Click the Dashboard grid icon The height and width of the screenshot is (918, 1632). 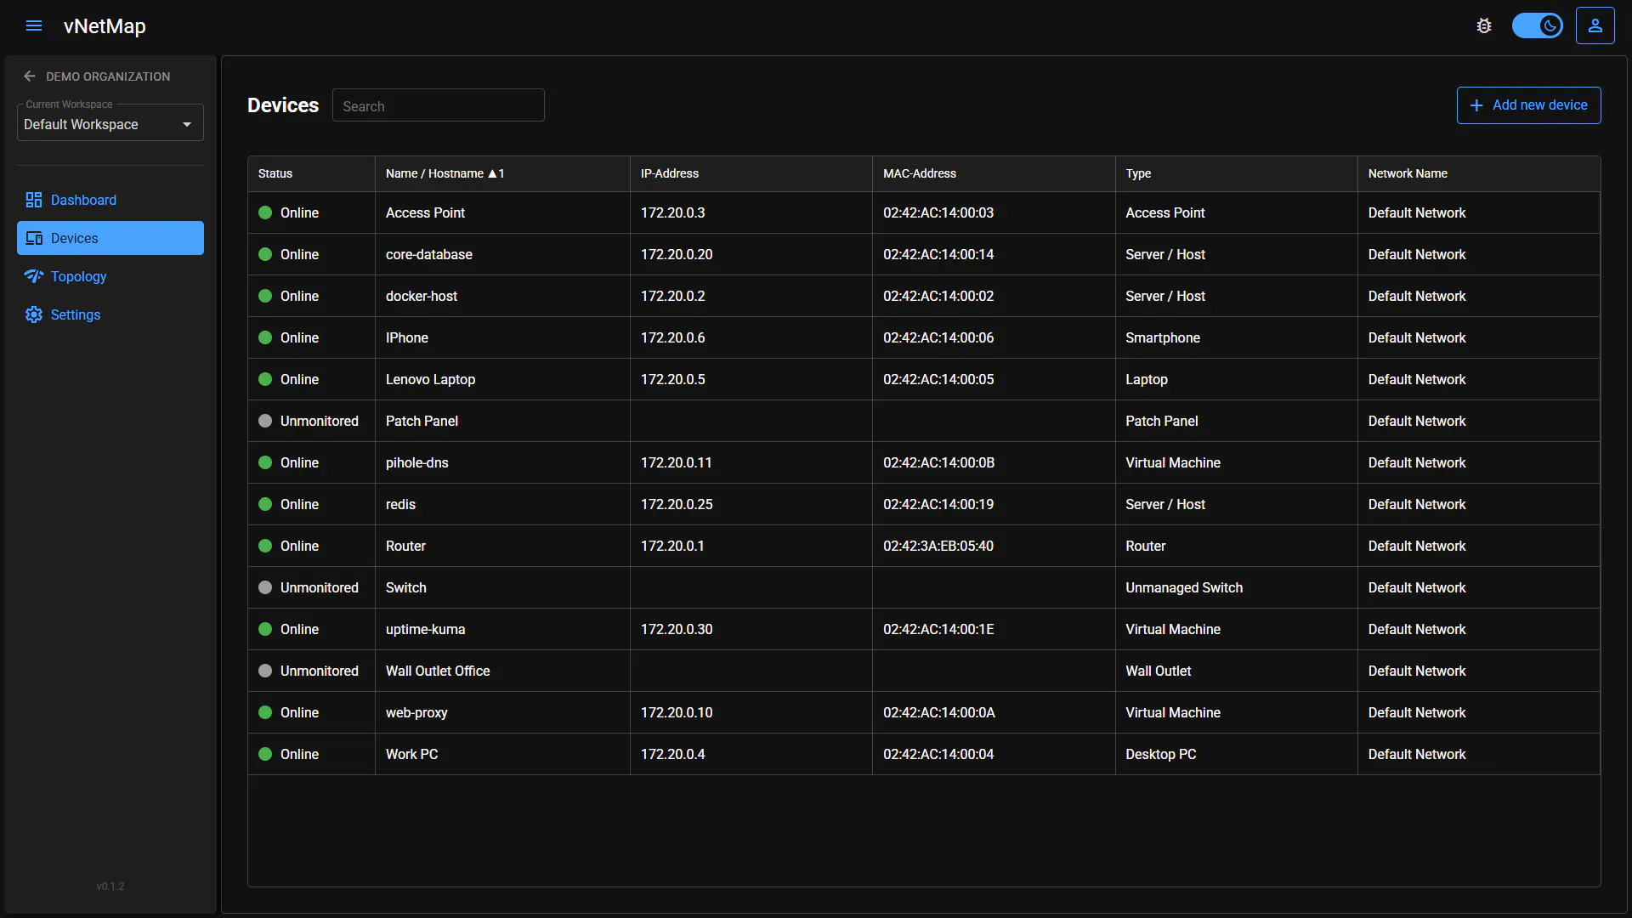tap(34, 200)
